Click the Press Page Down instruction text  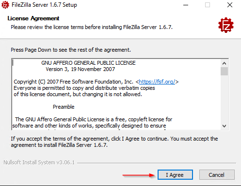tap(71, 50)
